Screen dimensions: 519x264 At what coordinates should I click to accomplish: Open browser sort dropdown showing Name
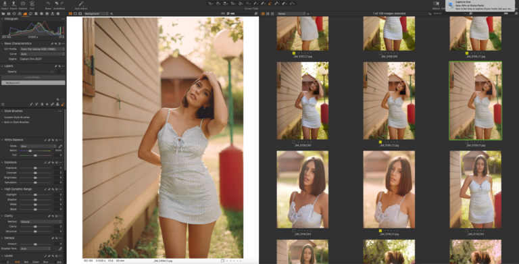[292, 14]
